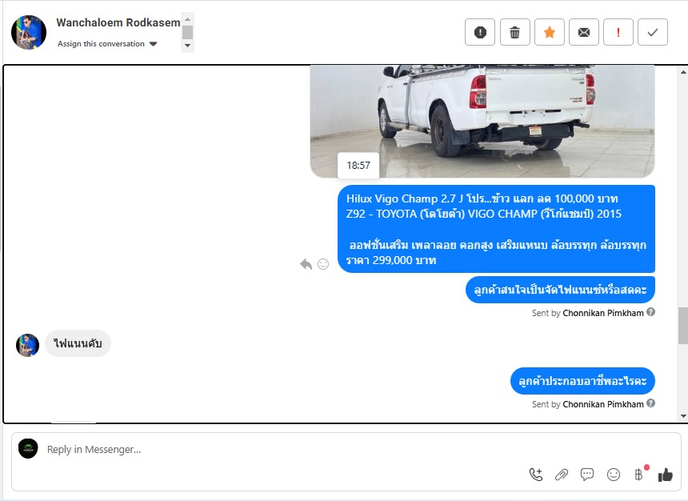Click help icon next to last Chonnikan Pimkham
Image resolution: width=688 pixels, height=501 pixels.
tap(650, 403)
